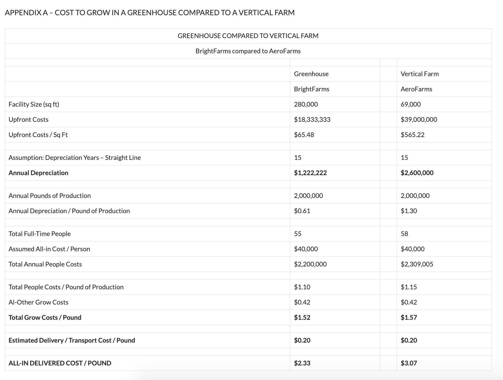503x380 pixels.
Task: Select the Appendix A heading text
Action: click(150, 13)
